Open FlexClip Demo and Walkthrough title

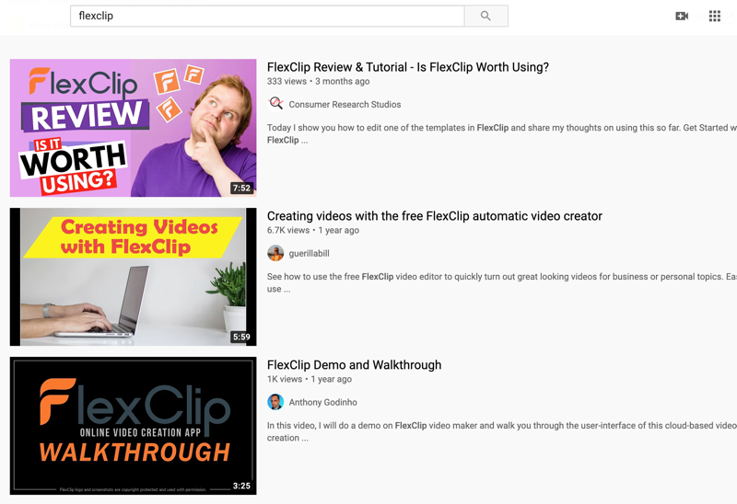pyautogui.click(x=354, y=365)
